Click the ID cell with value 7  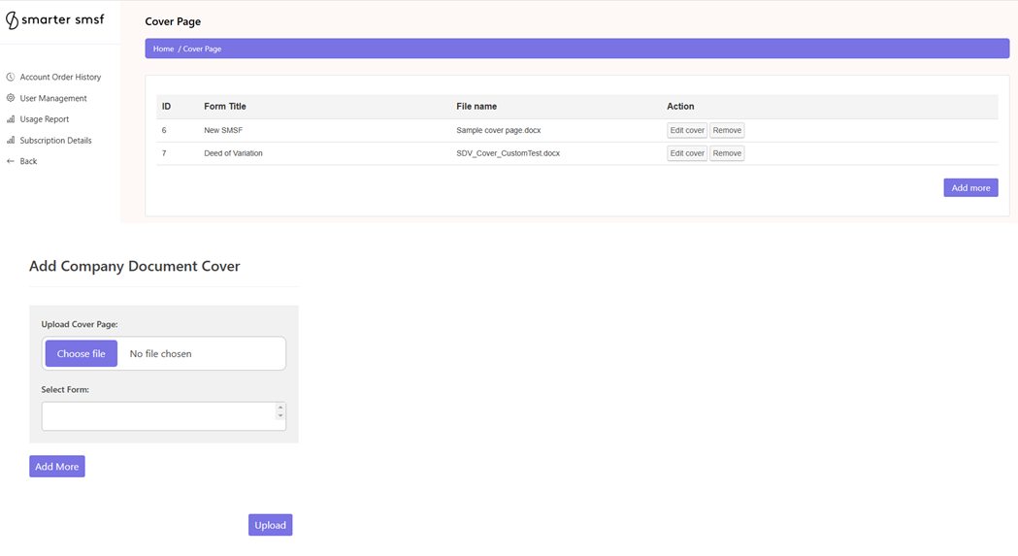click(x=164, y=153)
